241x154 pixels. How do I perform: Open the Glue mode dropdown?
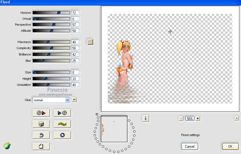tap(51, 100)
